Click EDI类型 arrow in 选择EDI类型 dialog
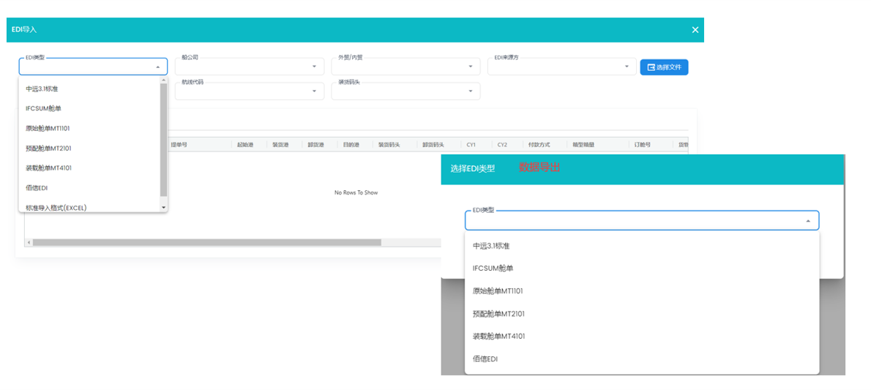This screenshot has height=390, width=871. [x=808, y=221]
